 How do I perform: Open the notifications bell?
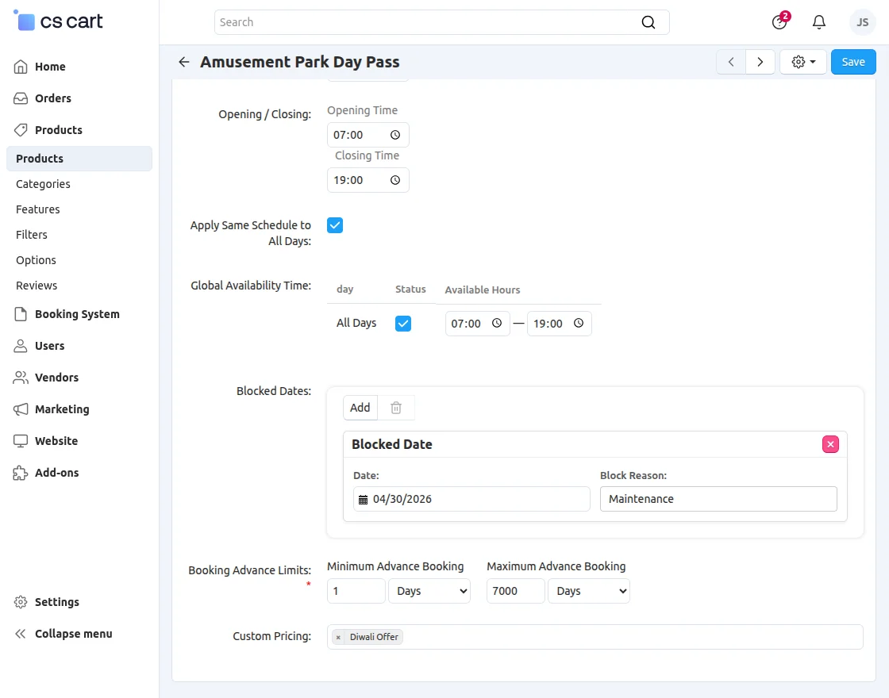click(819, 22)
